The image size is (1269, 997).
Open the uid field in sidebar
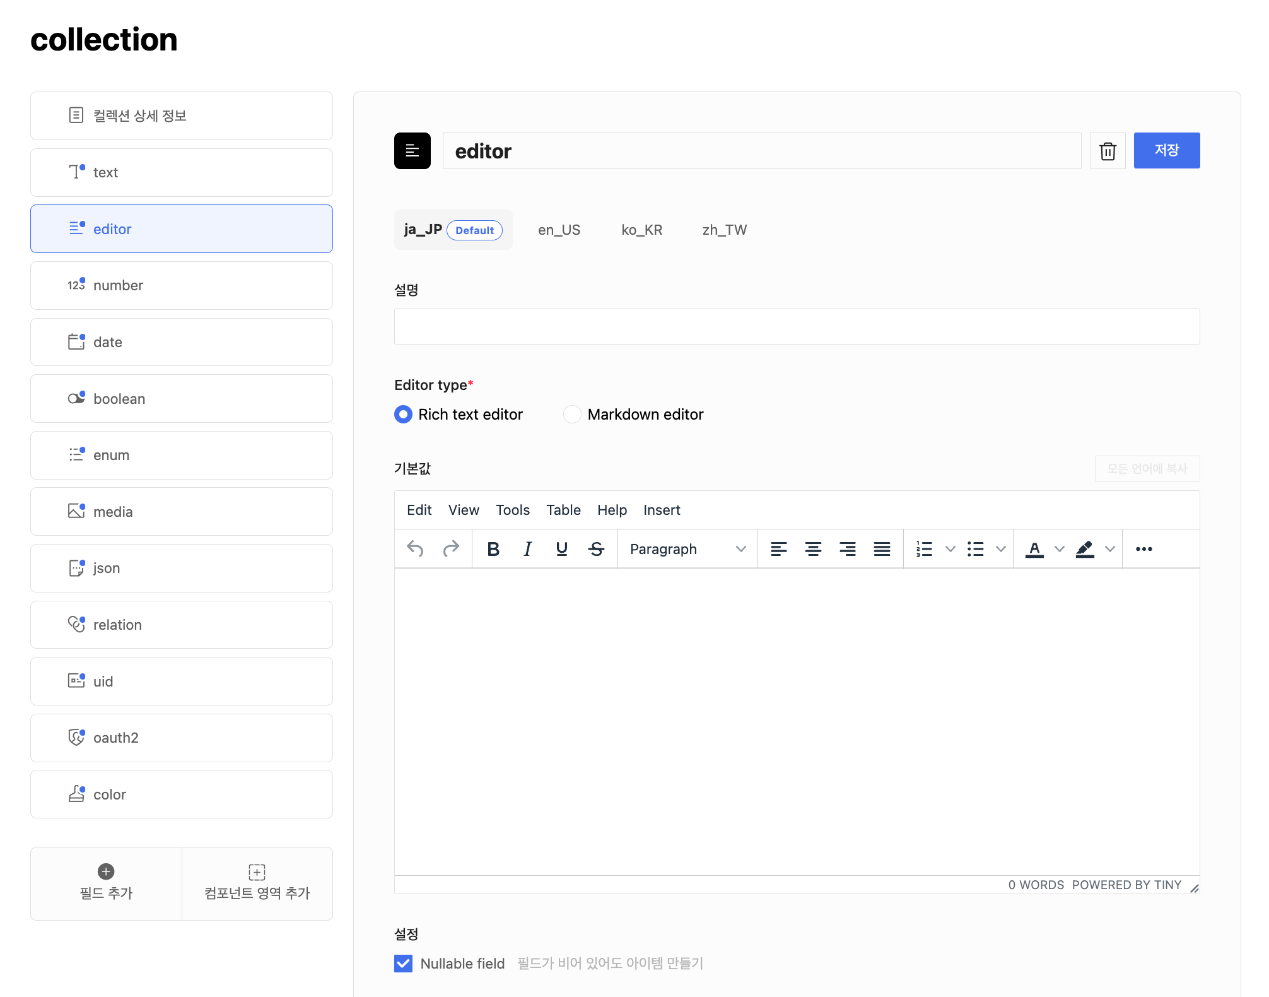click(182, 681)
